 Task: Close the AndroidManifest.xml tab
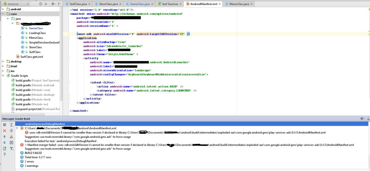[x=219, y=4]
